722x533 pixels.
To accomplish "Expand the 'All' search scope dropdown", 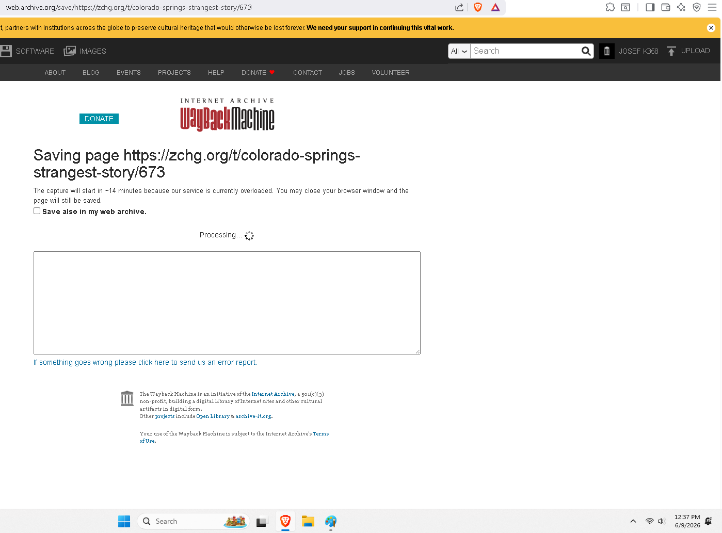I will tap(459, 51).
